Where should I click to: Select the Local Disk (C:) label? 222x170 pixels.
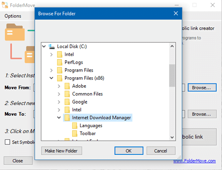pyautogui.click(x=72, y=47)
